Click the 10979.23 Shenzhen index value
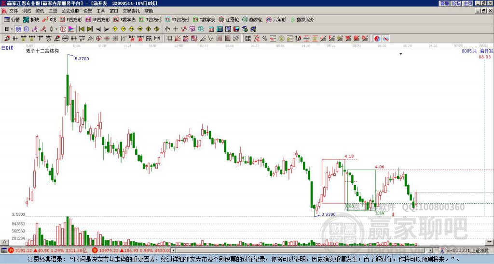 [109, 251]
